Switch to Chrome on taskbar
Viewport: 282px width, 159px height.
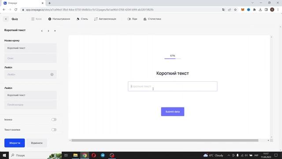click(x=85, y=155)
